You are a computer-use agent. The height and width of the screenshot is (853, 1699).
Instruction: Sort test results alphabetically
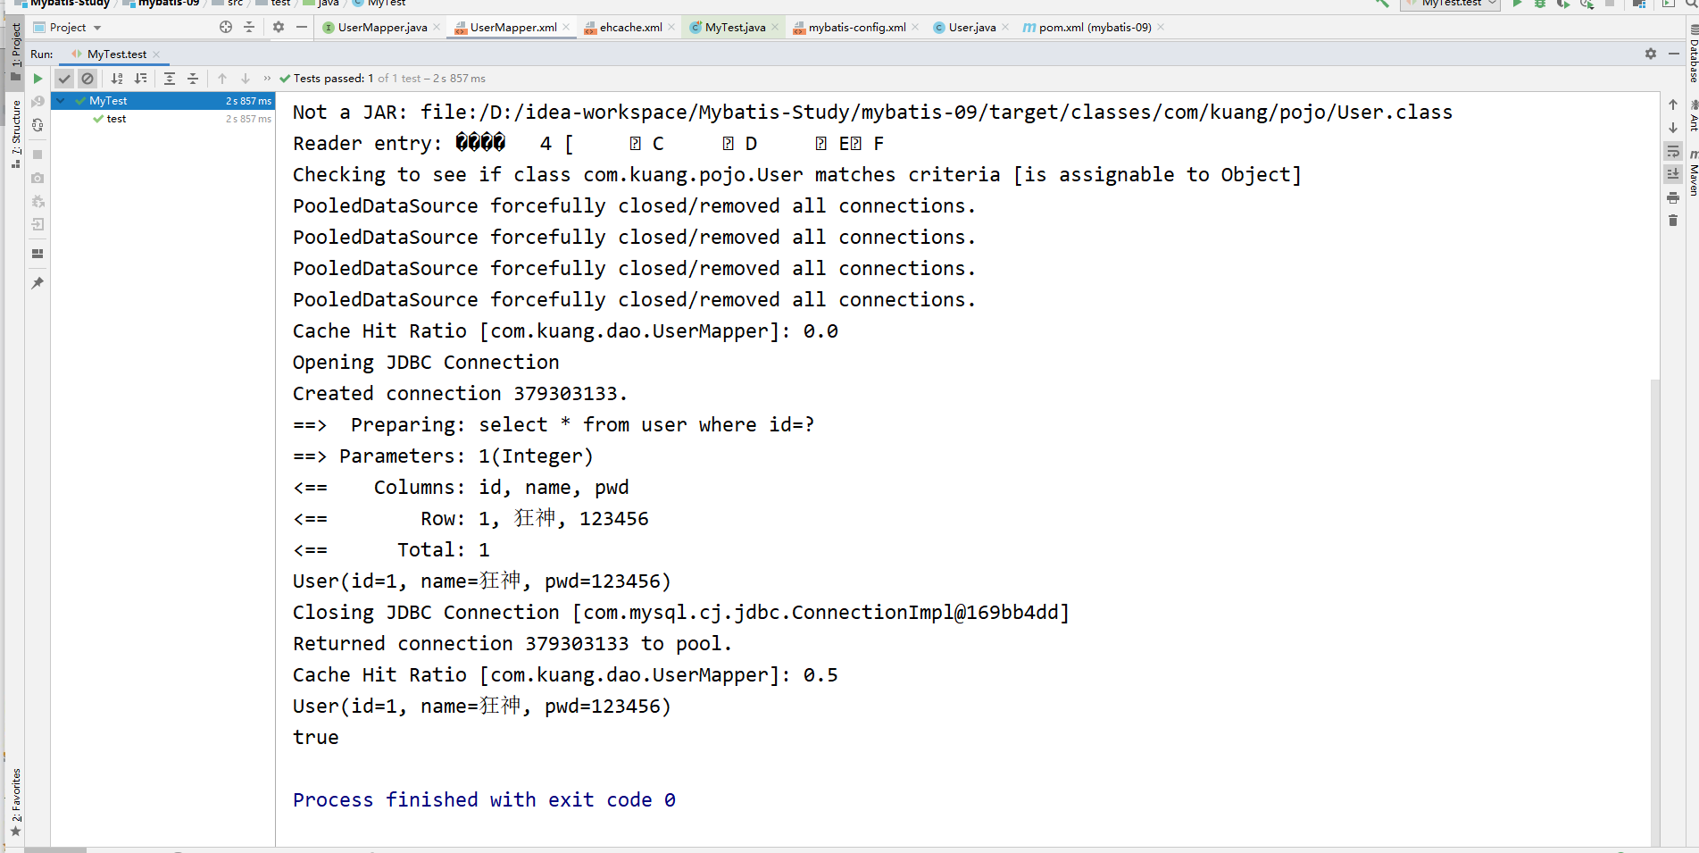[117, 79]
